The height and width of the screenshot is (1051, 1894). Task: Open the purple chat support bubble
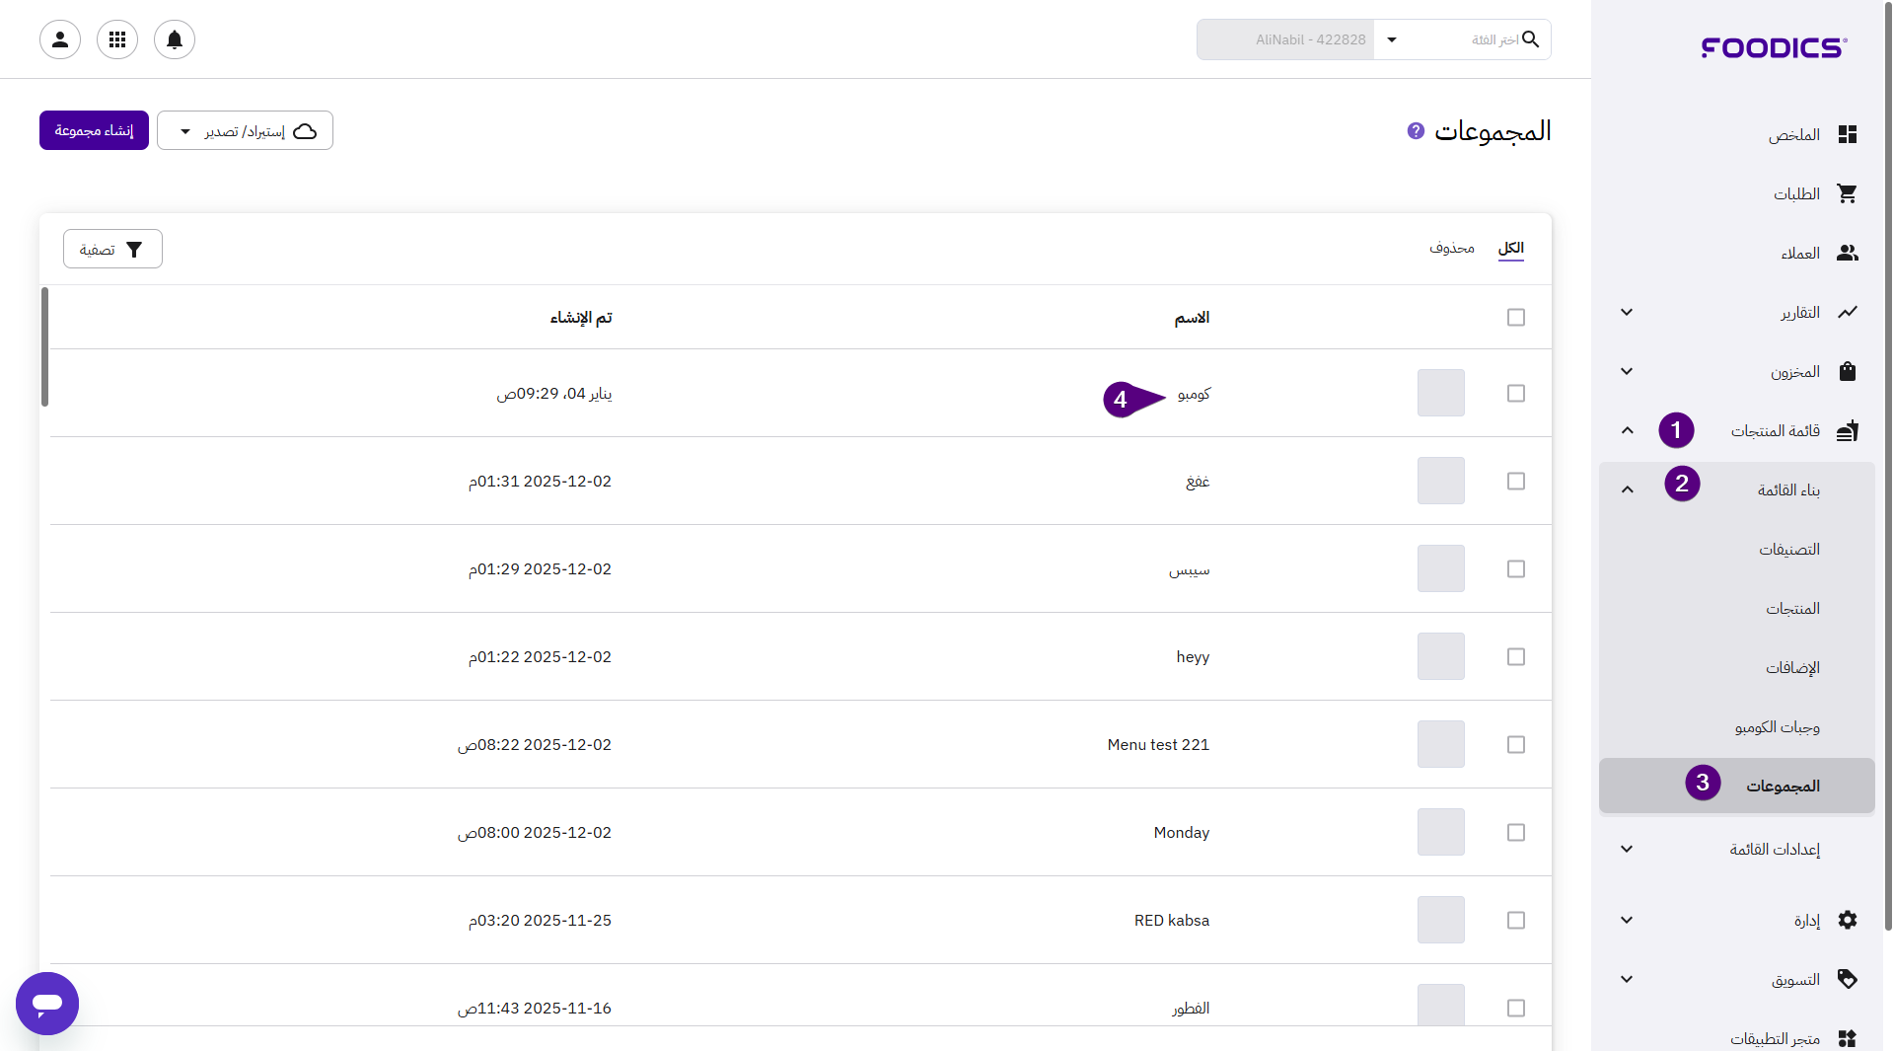click(47, 1003)
